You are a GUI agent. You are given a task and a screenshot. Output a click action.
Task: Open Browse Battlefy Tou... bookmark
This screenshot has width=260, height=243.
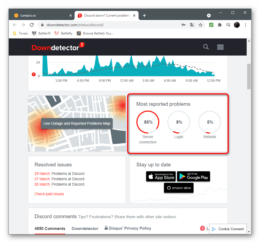click(x=95, y=33)
